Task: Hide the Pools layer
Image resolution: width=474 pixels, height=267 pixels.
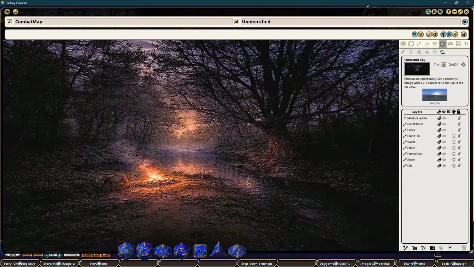Action: tap(444, 130)
